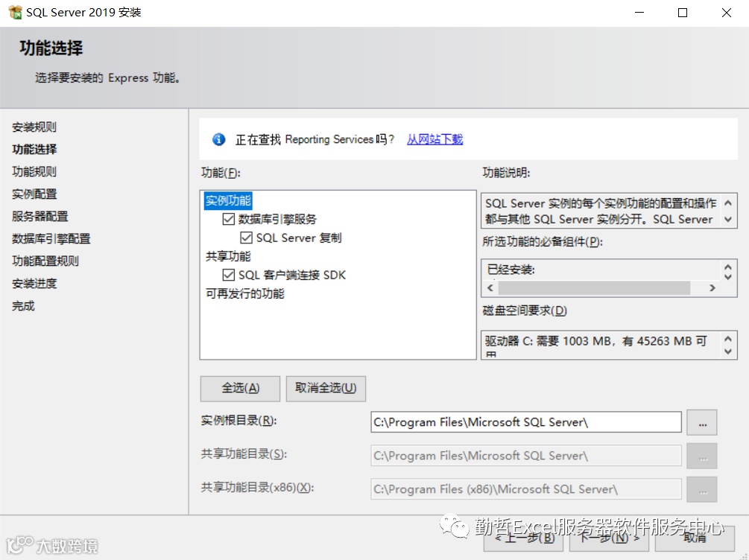
Task: Select the 实例功能 tree node
Action: click(228, 200)
